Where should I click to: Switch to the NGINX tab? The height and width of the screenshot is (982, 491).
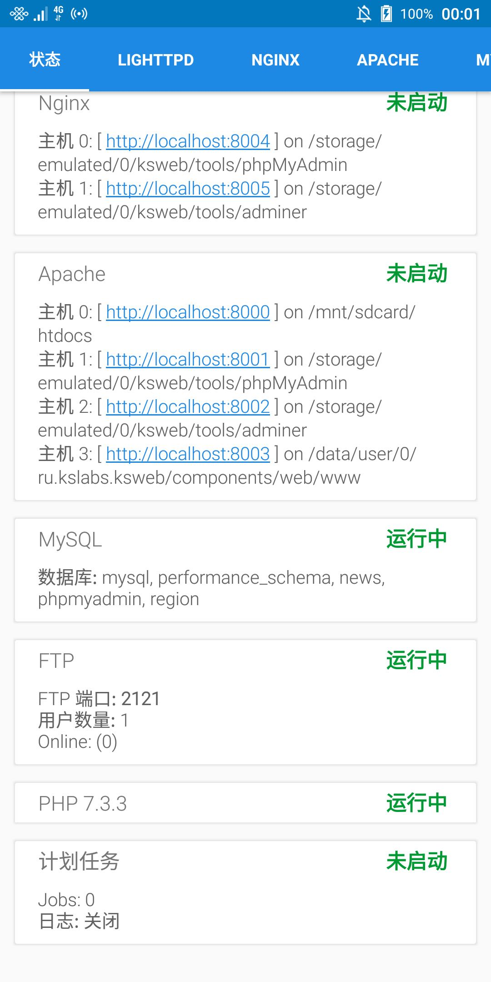pos(276,60)
